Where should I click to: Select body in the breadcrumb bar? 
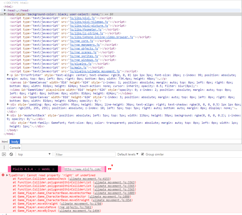[15, 142]
